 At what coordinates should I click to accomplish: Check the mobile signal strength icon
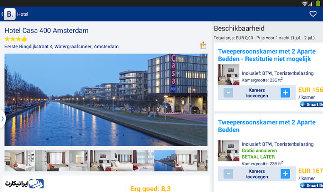[x=310, y=4]
